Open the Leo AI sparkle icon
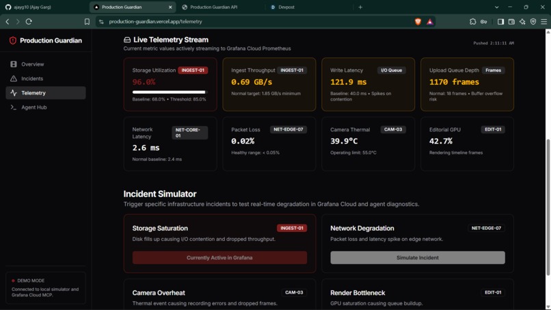The width and height of the screenshot is (551, 310). coord(522,22)
